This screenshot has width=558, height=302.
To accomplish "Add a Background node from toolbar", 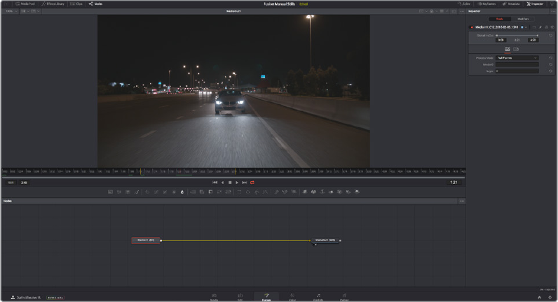I will (x=111, y=192).
